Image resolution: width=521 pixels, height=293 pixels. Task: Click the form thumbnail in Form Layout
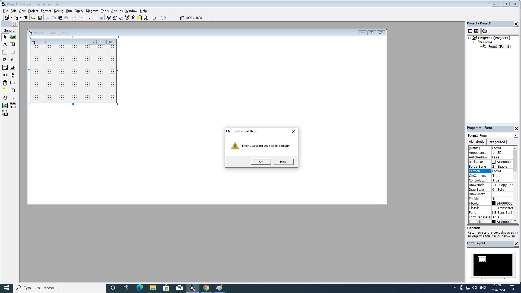pyautogui.click(x=482, y=259)
